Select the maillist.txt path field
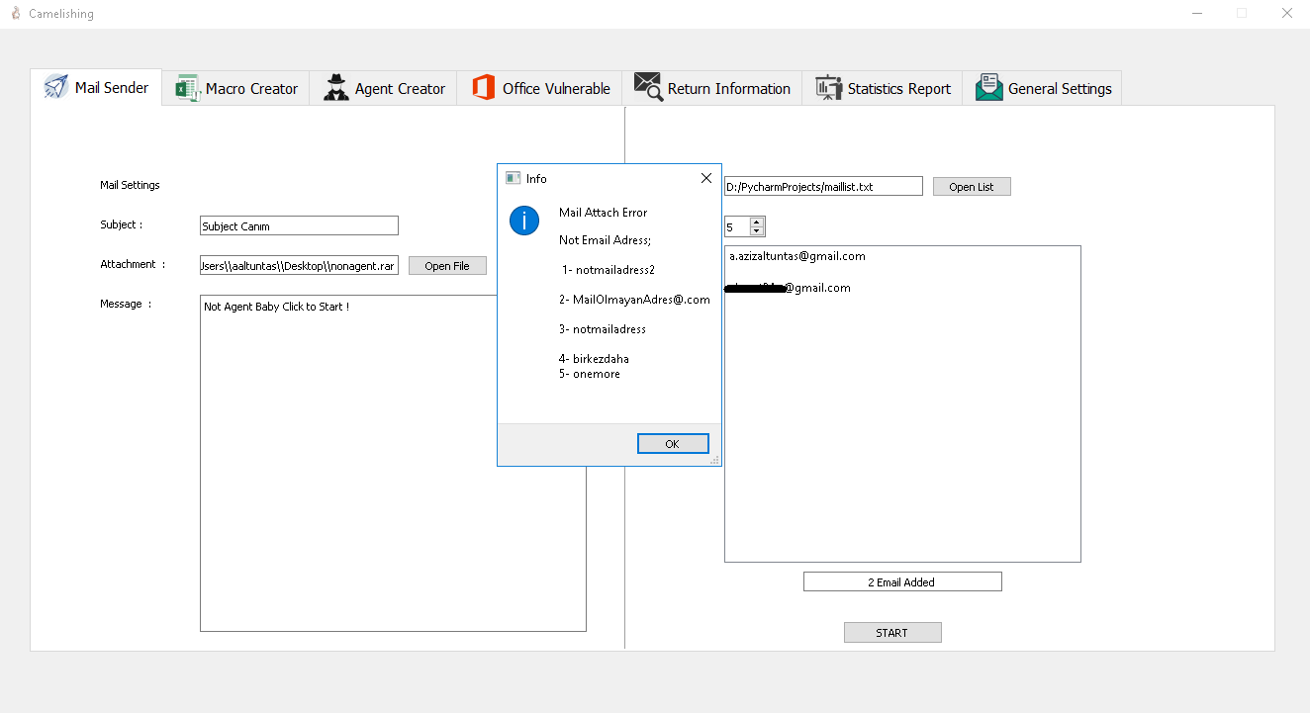 point(823,186)
